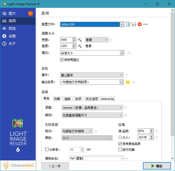Viewport: 175px width, 171px height.
Task: Click the magic wand icon beside 宽度
Action: (x=80, y=40)
